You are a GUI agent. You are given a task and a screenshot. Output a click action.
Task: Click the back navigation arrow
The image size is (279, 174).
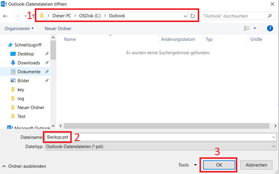[6, 16]
